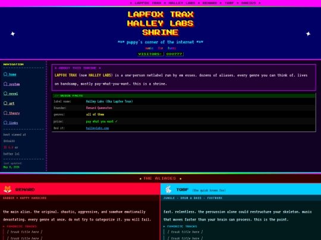
Task: Open the links navigation link
Action: pos(11,123)
